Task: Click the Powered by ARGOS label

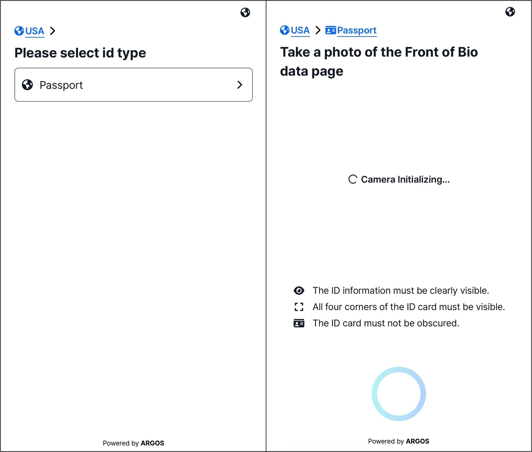Action: click(133, 443)
